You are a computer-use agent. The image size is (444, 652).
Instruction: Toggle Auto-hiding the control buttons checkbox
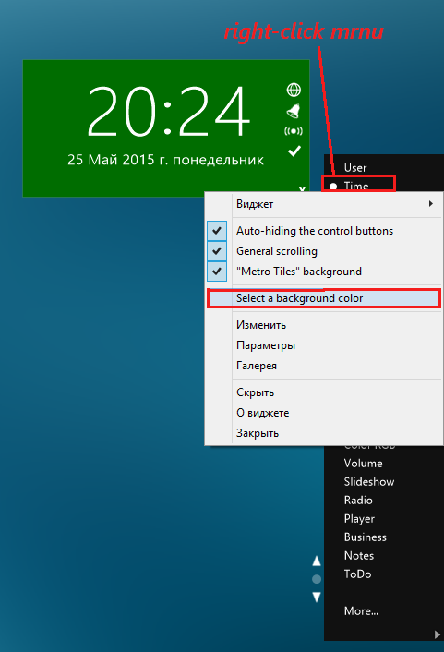217,231
